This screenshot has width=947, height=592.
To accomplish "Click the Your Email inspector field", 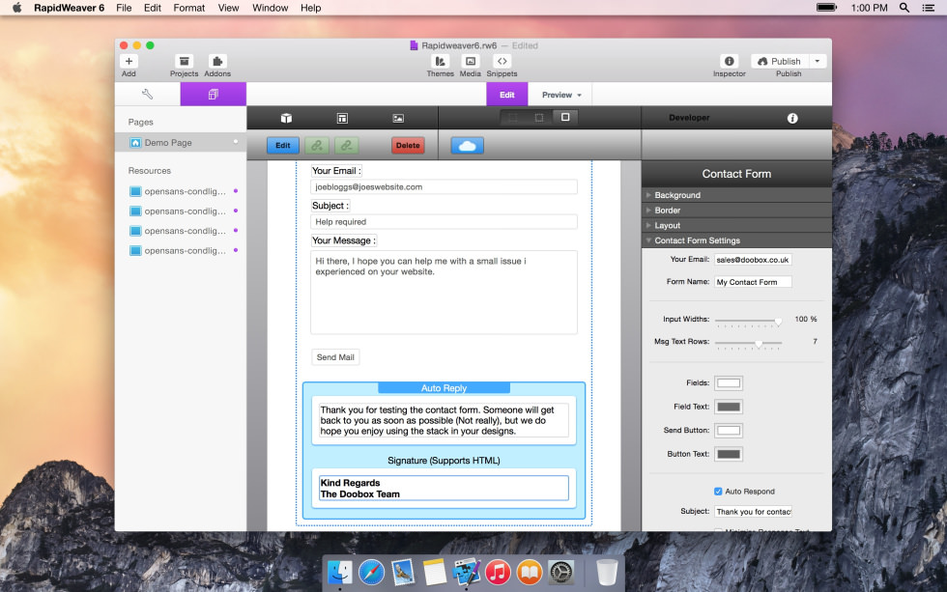I will coord(753,260).
